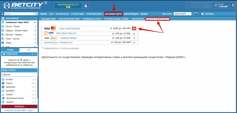Expand the Visa/Mastercard payout row arrow
The height and width of the screenshot is (113, 237).
click(134, 29)
